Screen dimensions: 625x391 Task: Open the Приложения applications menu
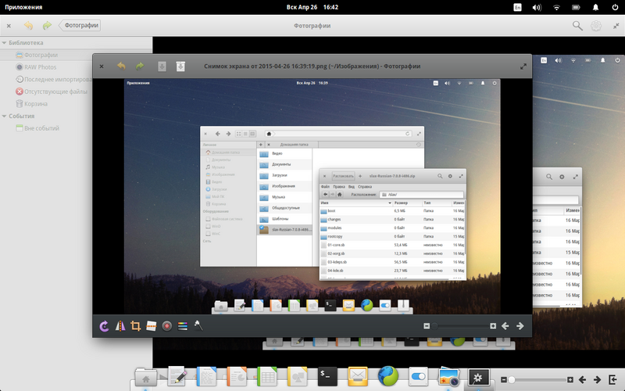(23, 7)
